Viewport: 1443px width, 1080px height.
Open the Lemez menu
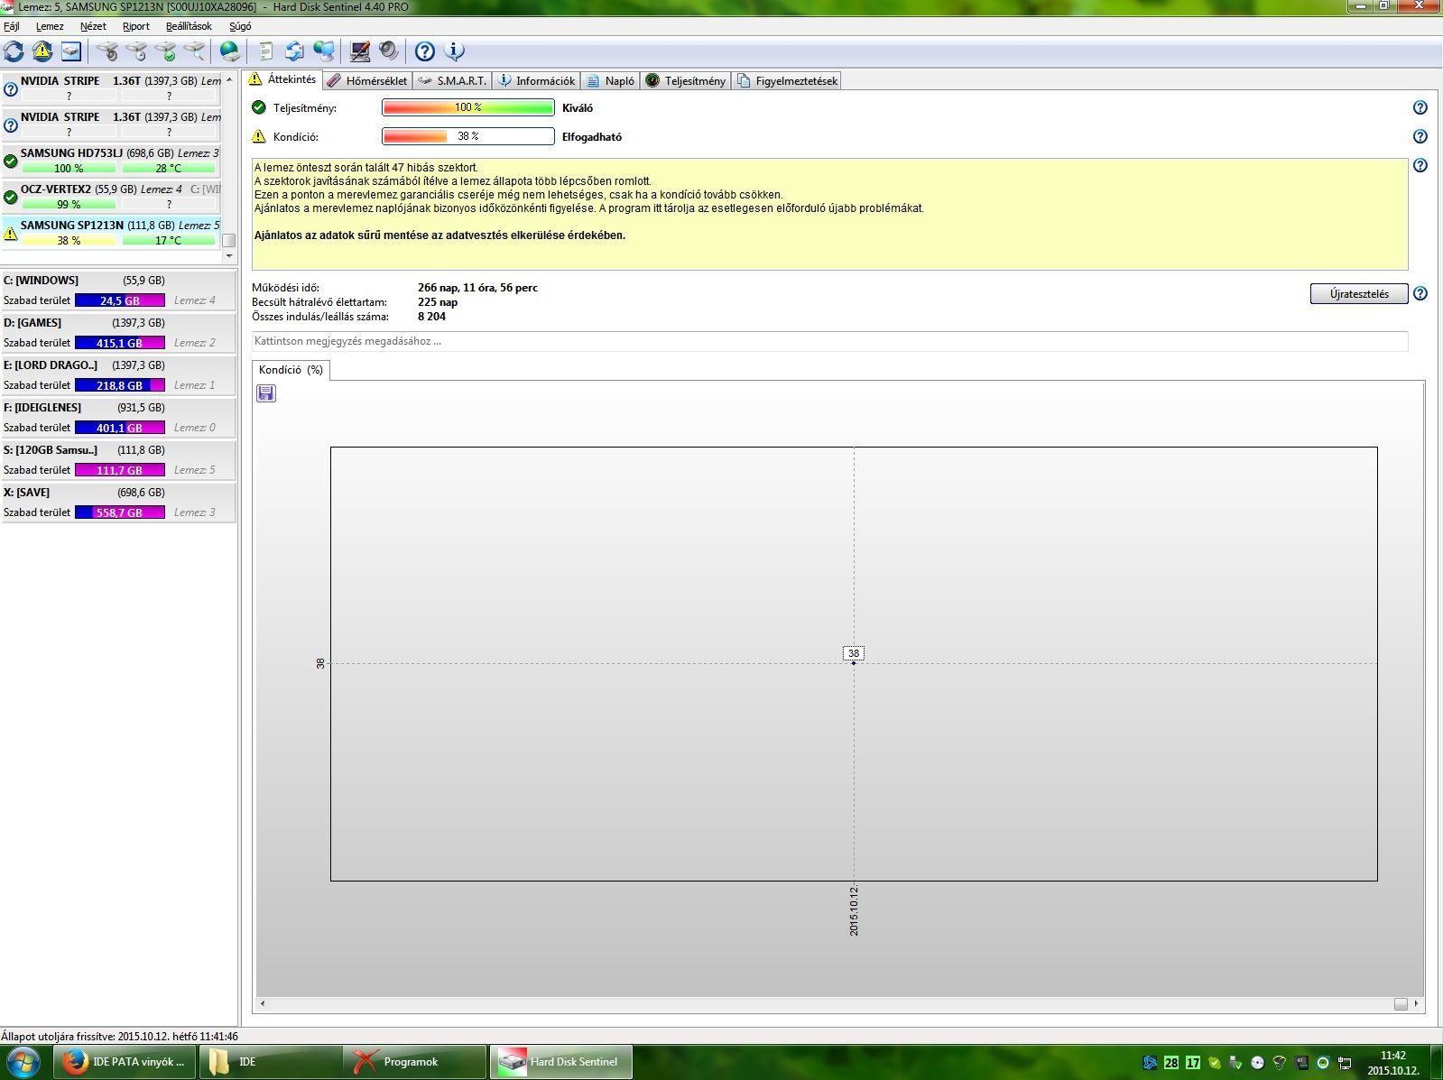50,26
